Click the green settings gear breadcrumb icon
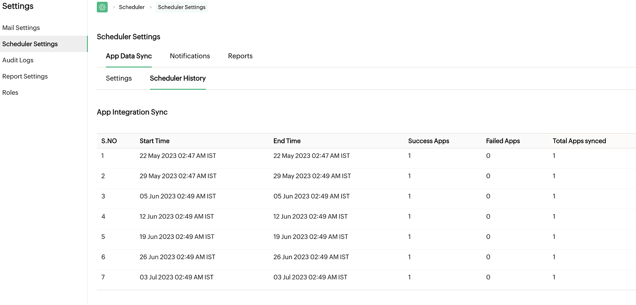Viewport: 636px width, 305px height. click(x=102, y=7)
